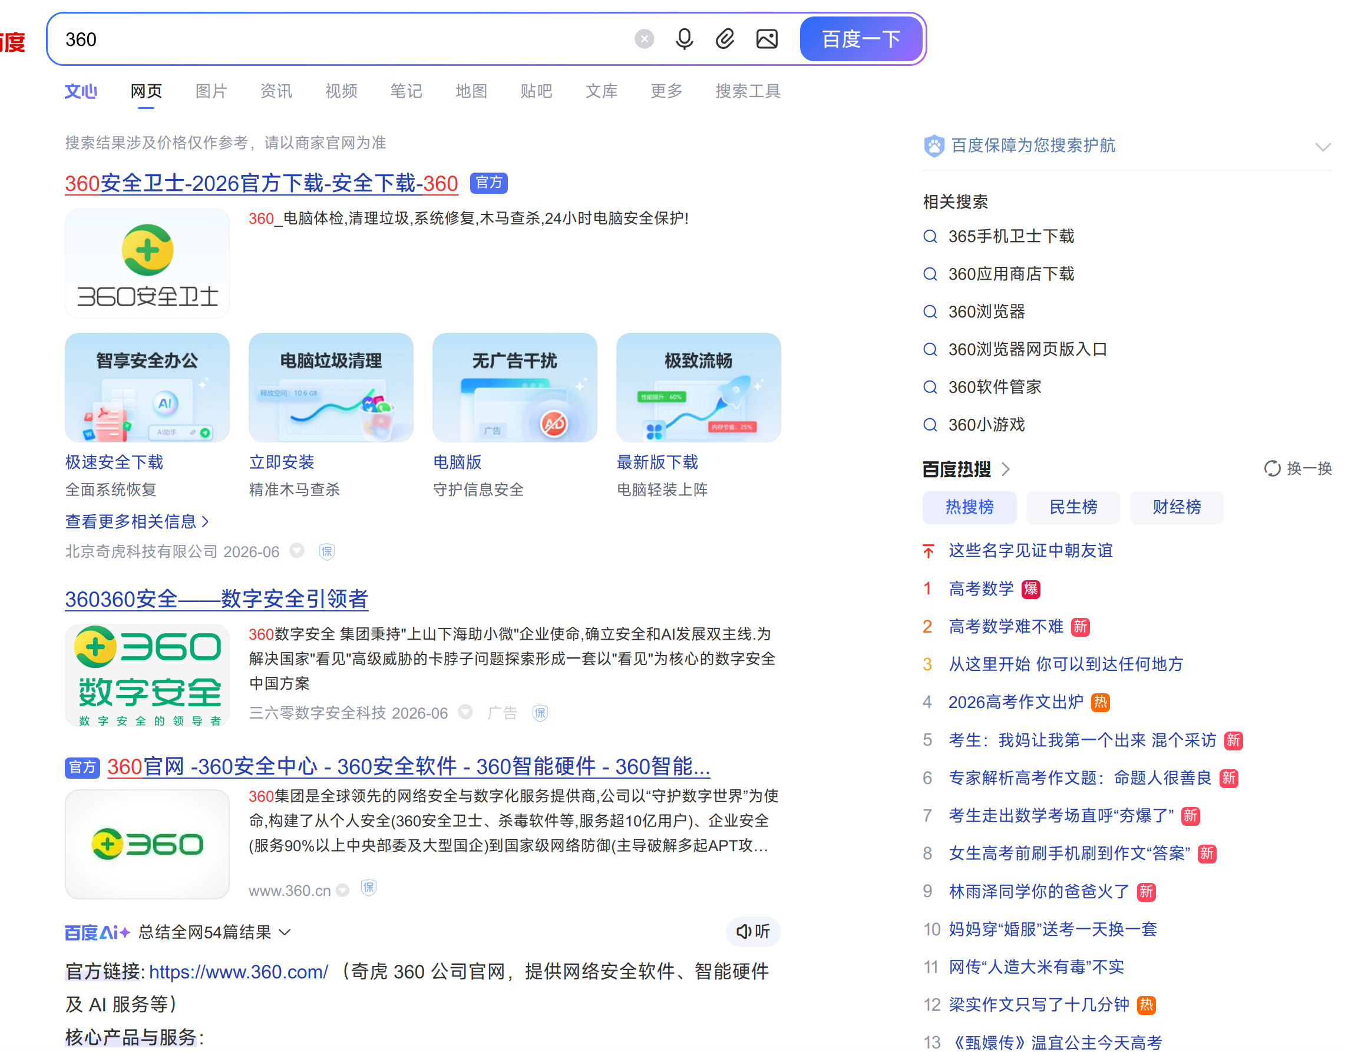Clear the search box with the X icon
This screenshot has height=1052, width=1348.
pyautogui.click(x=644, y=39)
